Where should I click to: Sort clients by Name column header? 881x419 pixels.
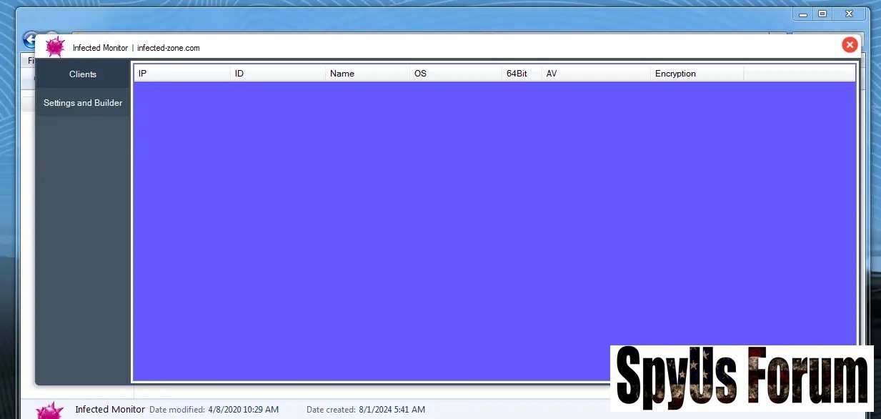[x=367, y=74]
